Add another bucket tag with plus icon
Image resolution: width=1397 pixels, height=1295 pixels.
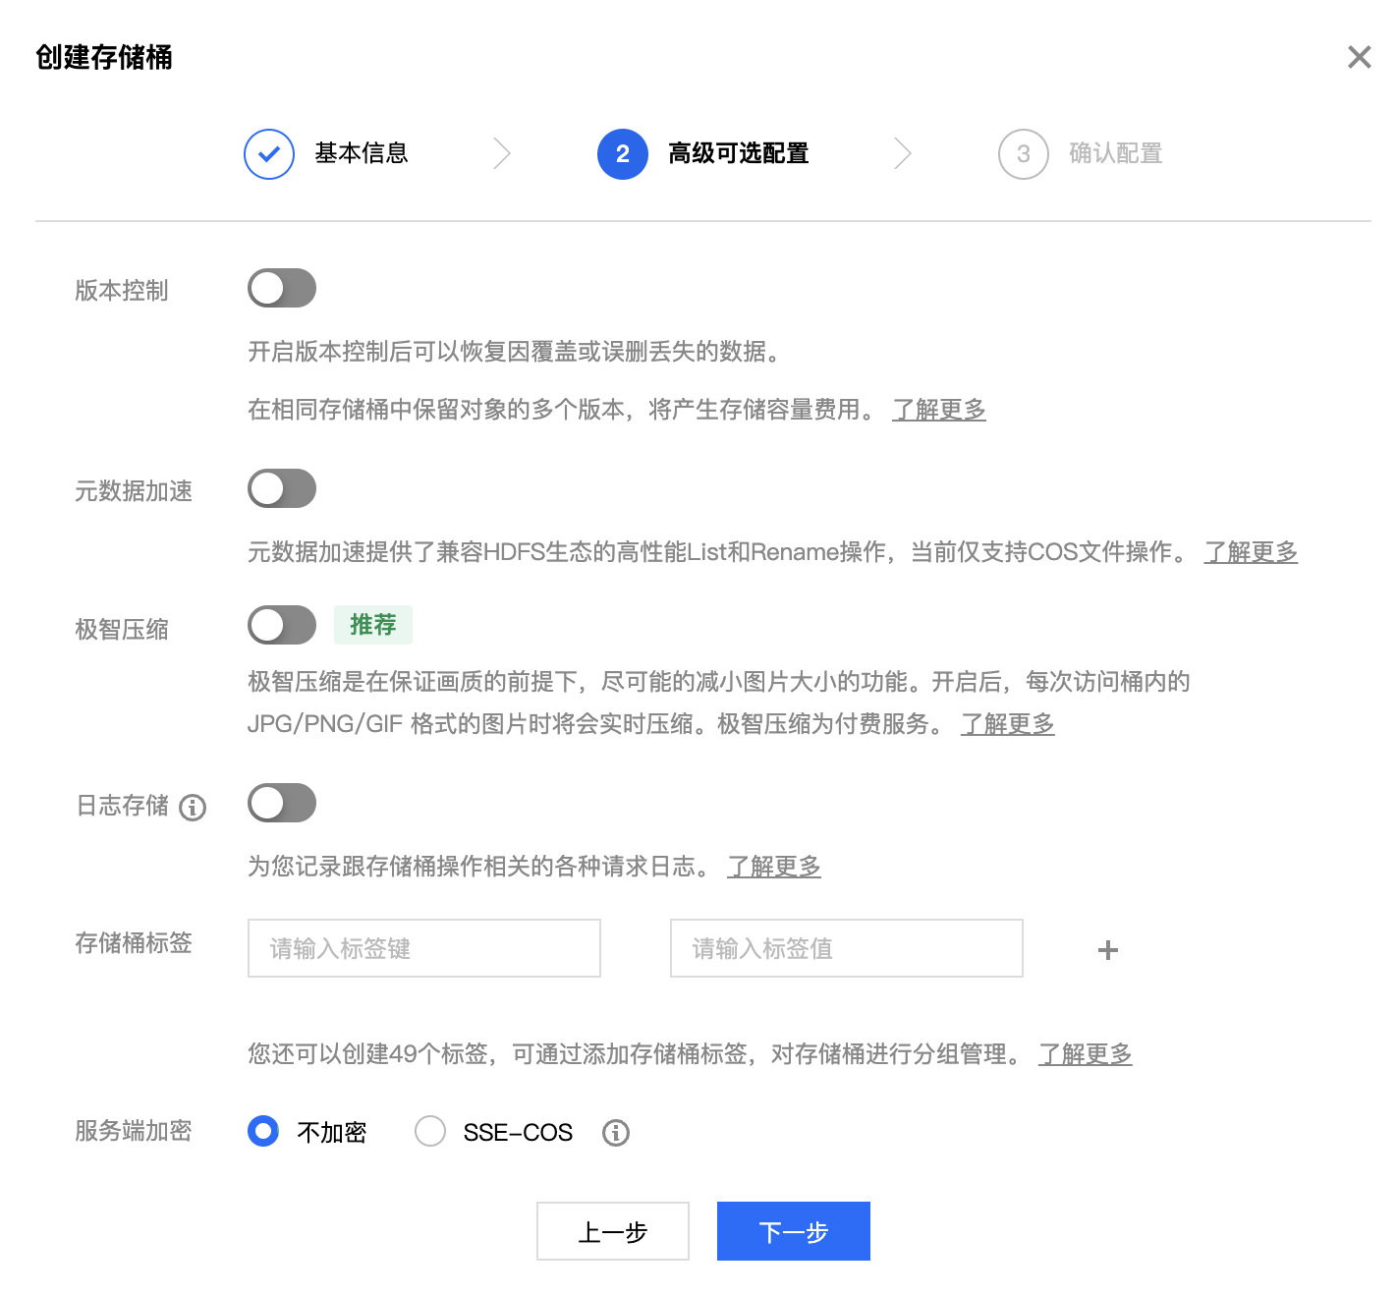1108,950
